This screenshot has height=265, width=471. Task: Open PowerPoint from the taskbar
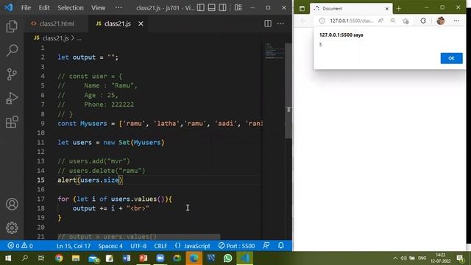click(x=144, y=258)
